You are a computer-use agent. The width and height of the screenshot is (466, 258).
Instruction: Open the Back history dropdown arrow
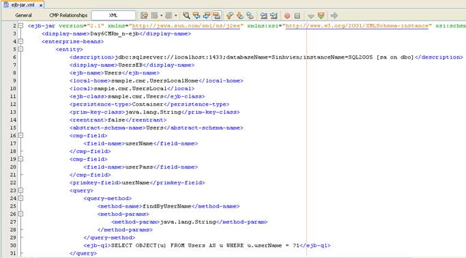click(x=161, y=16)
